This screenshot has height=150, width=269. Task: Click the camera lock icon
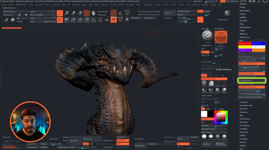6,20
